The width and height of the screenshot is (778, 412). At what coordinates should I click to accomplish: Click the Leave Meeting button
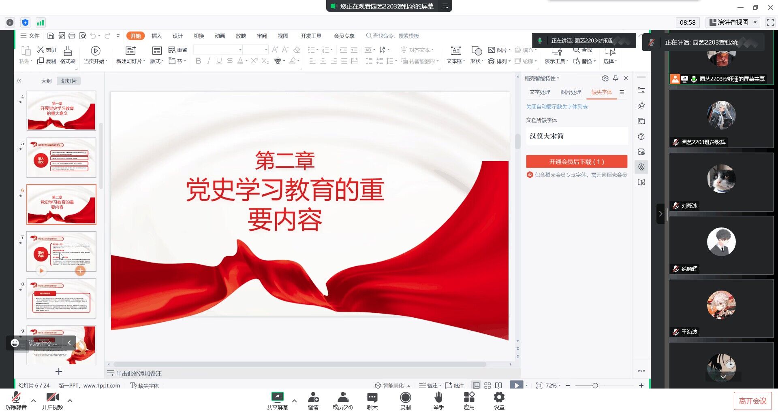pos(752,401)
